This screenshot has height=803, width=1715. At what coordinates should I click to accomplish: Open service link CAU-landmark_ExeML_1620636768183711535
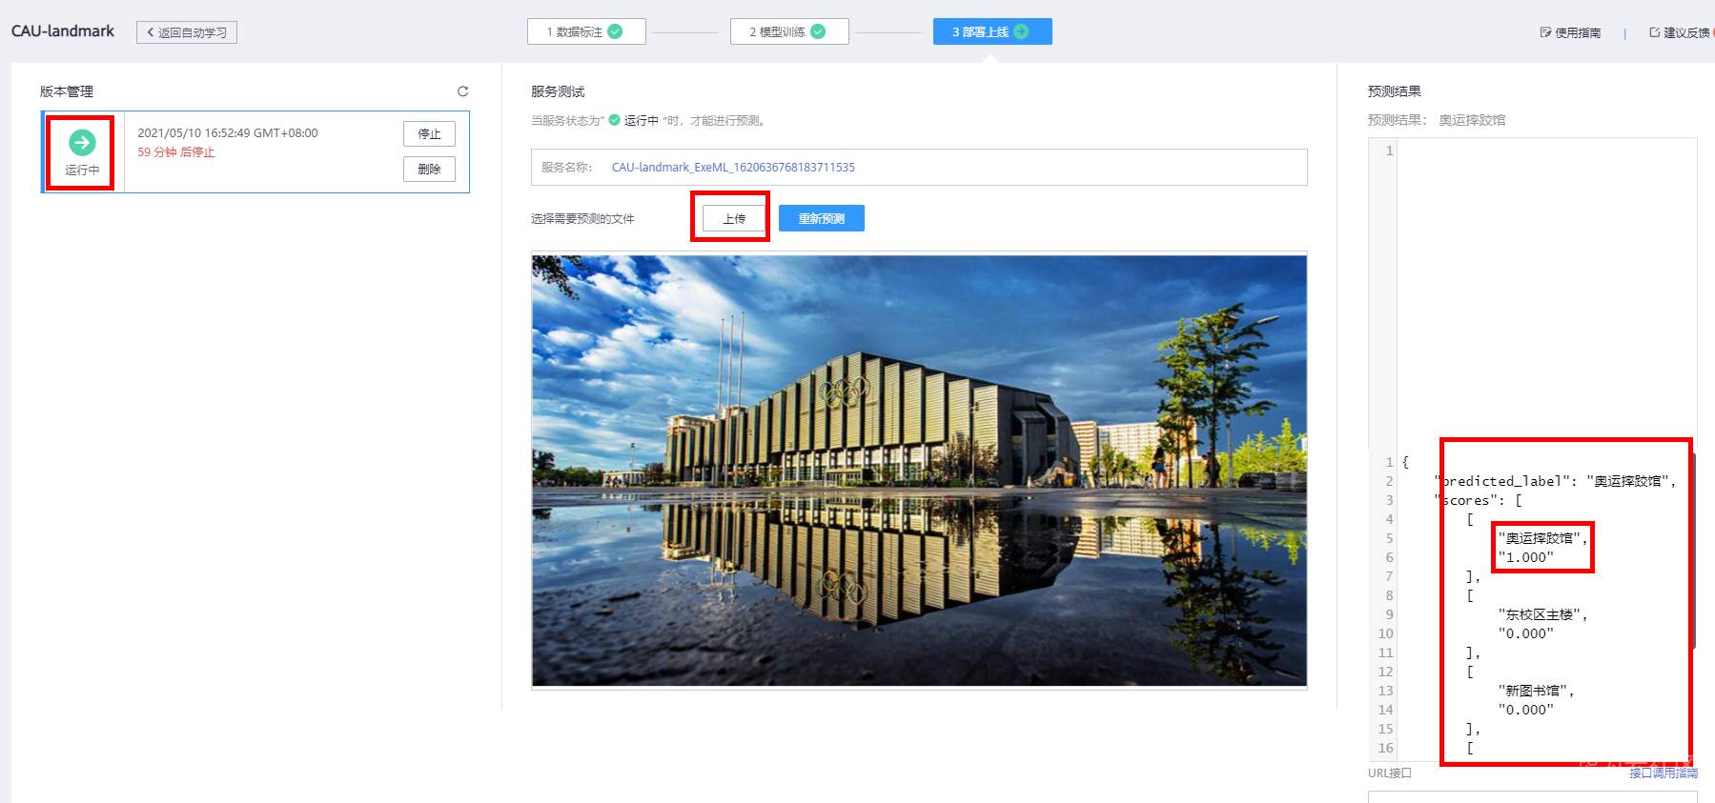(733, 168)
